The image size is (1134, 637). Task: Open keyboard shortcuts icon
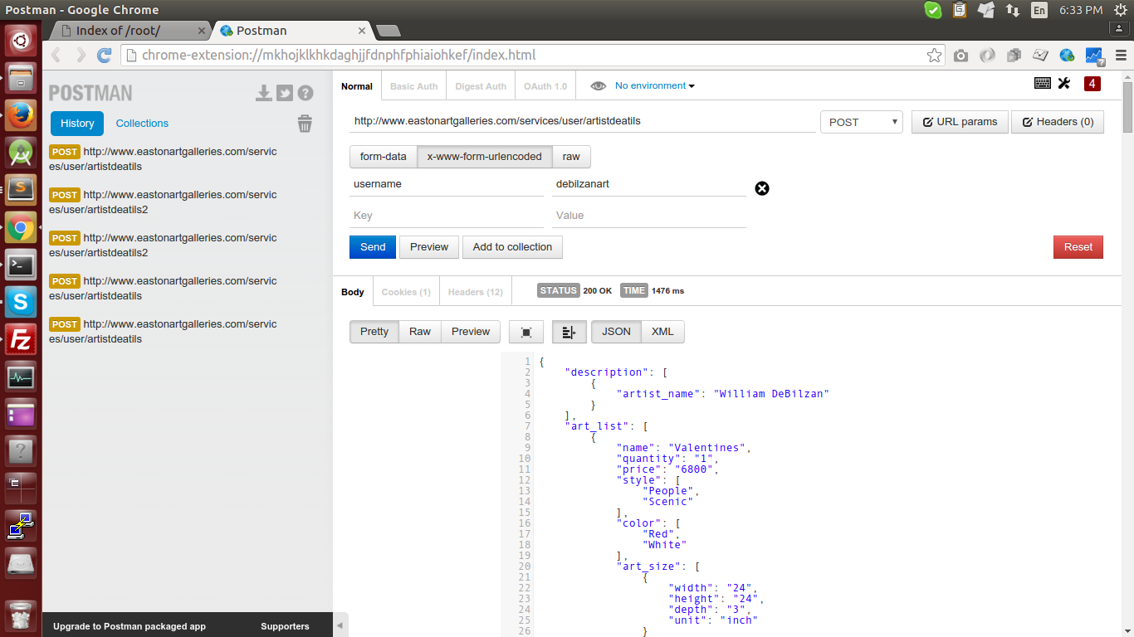coord(1043,83)
